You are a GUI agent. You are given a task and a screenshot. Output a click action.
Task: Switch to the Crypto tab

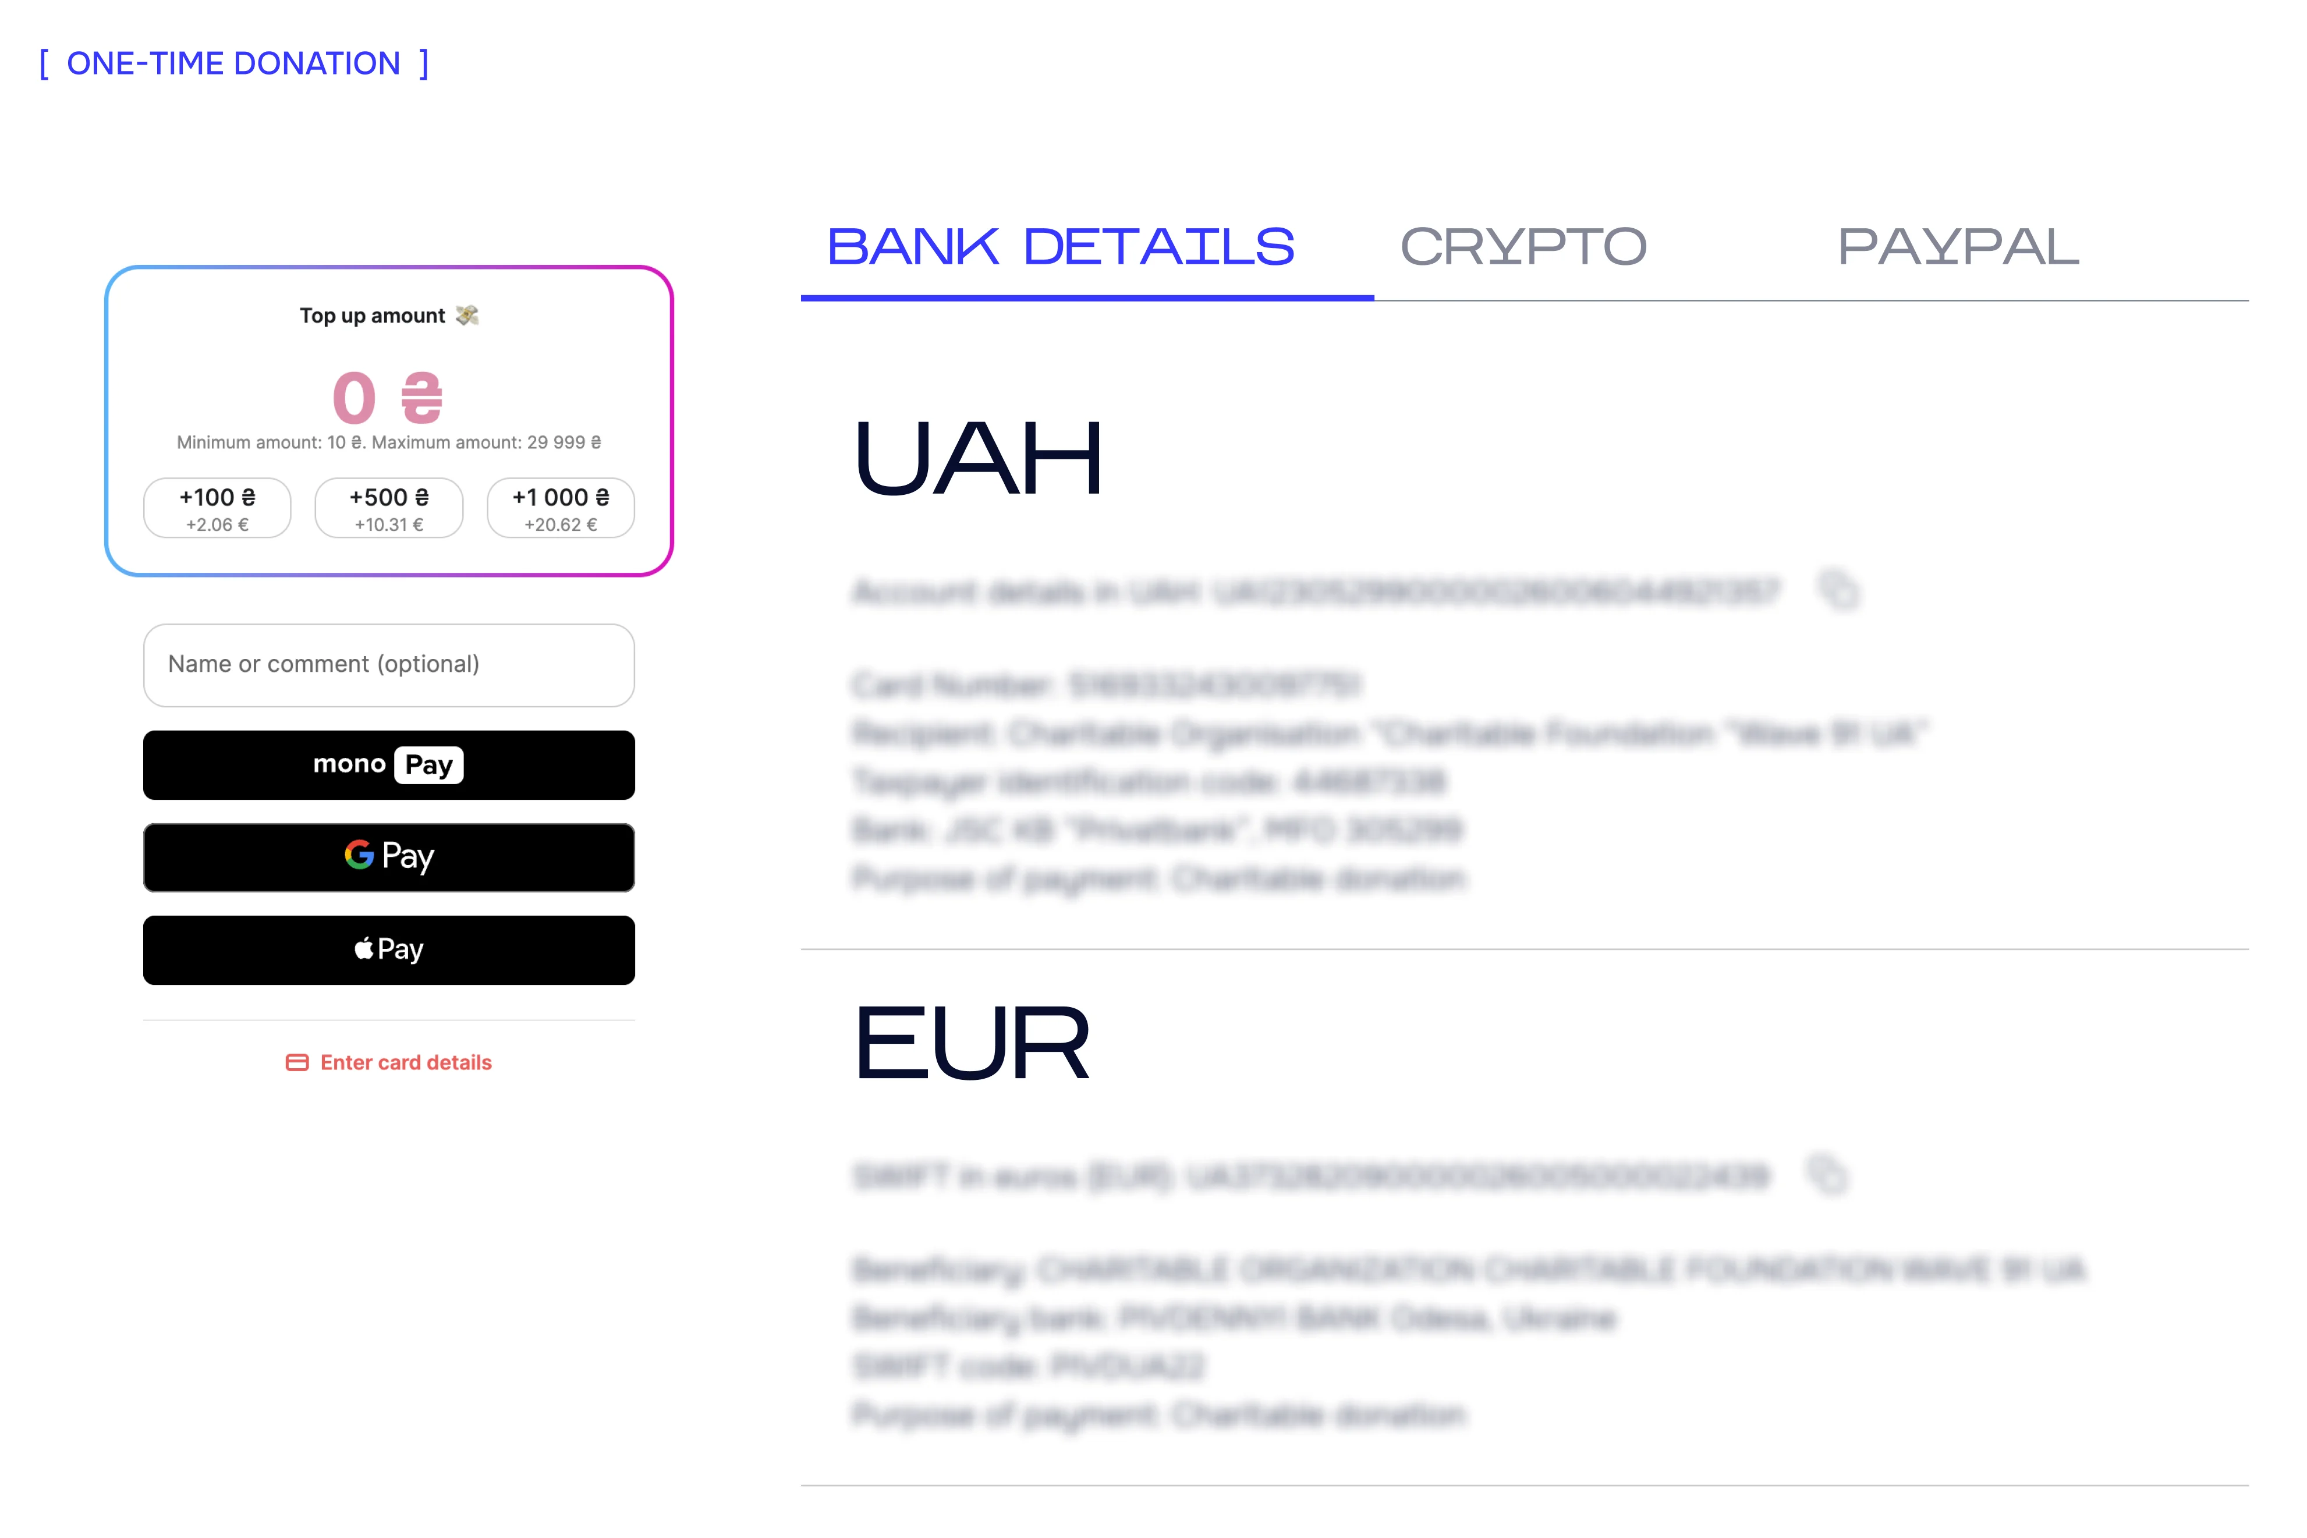1522,247
